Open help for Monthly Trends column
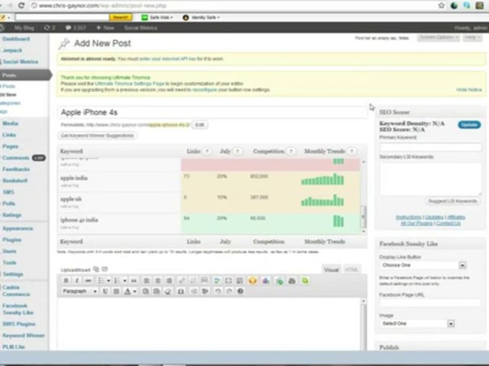Screen dimensions: 489x366 351,151
